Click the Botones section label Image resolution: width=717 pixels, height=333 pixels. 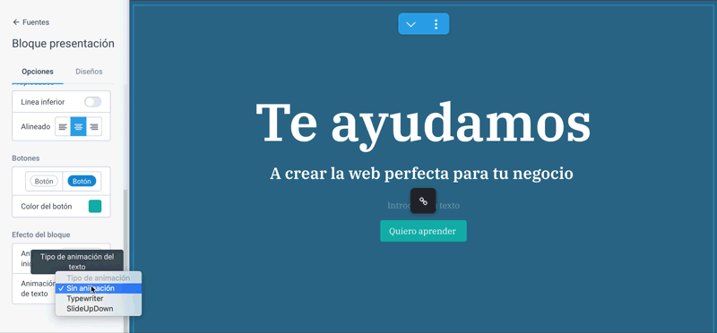click(x=26, y=158)
